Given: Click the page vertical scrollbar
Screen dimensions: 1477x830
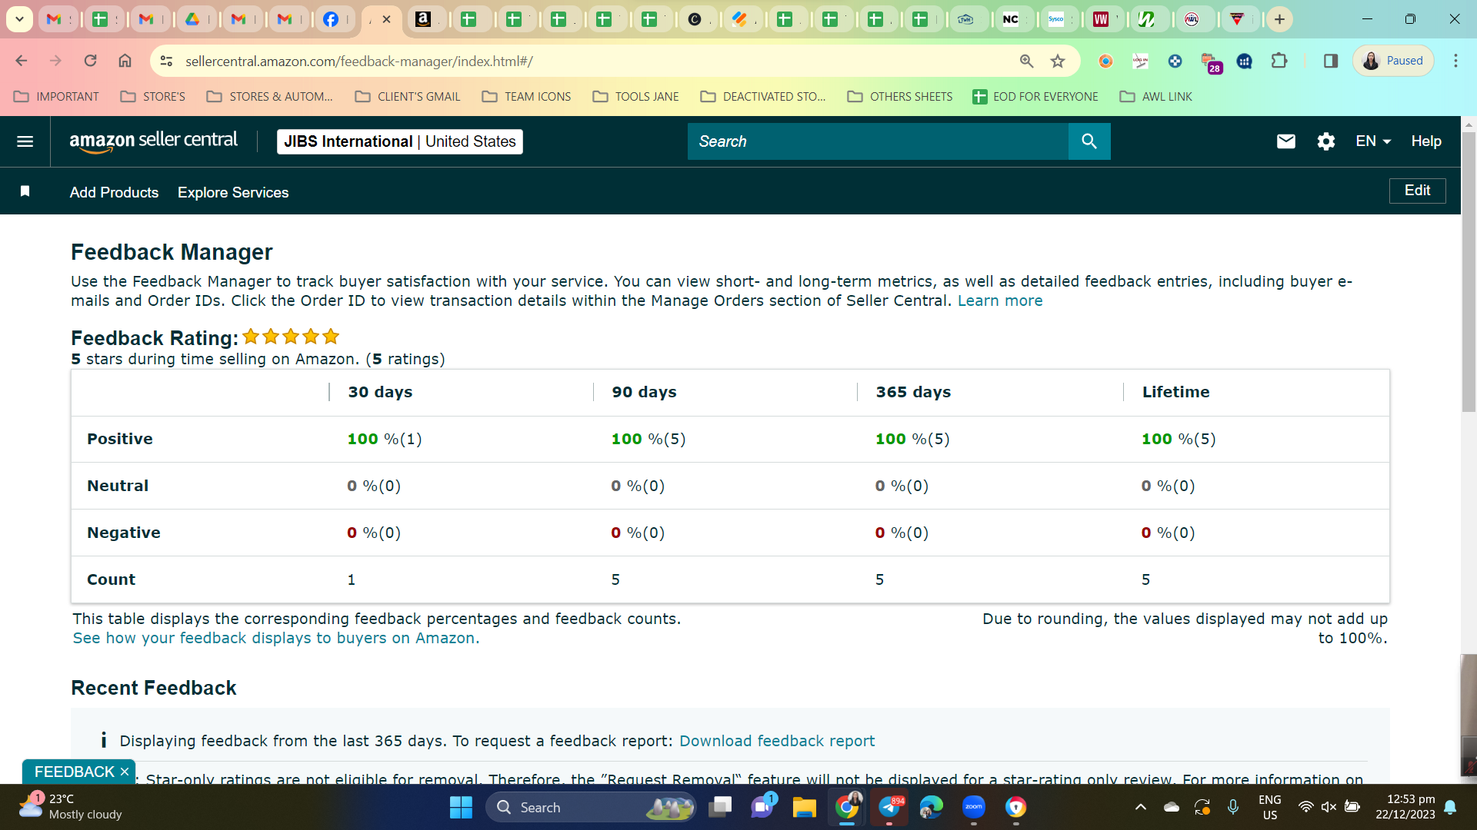Looking at the screenshot, I should point(1469,273).
